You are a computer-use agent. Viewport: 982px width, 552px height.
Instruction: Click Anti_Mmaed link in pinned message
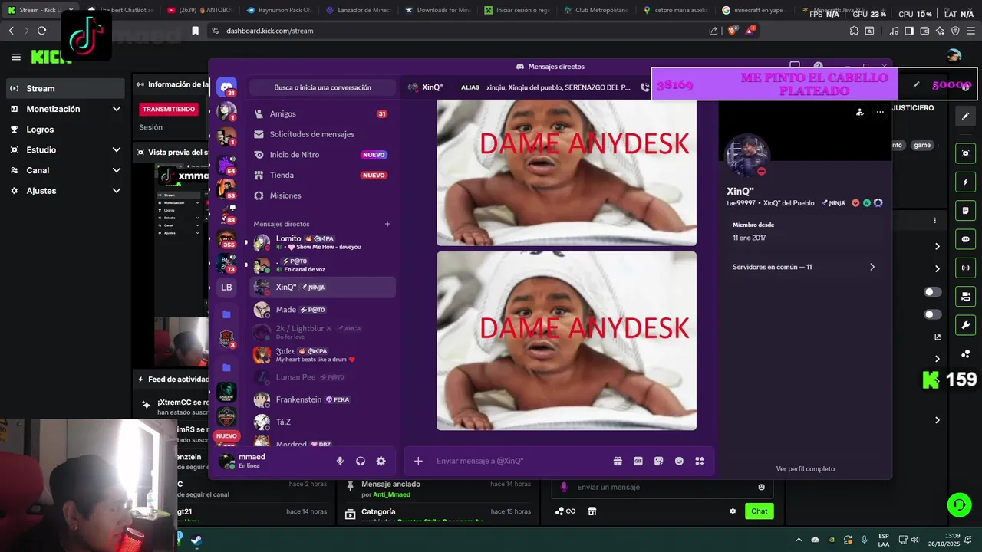391,495
